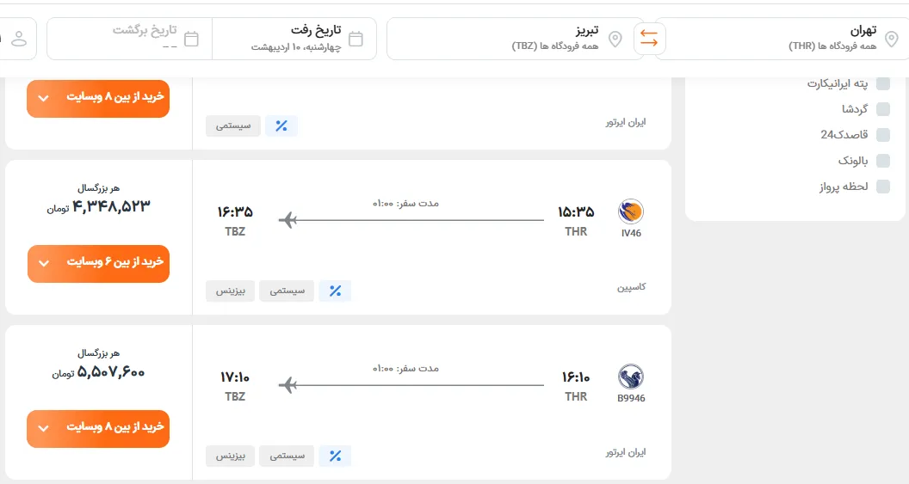The height and width of the screenshot is (484, 909).
Task: Check the قاصدک24 website filter
Action: pyautogui.click(x=883, y=135)
